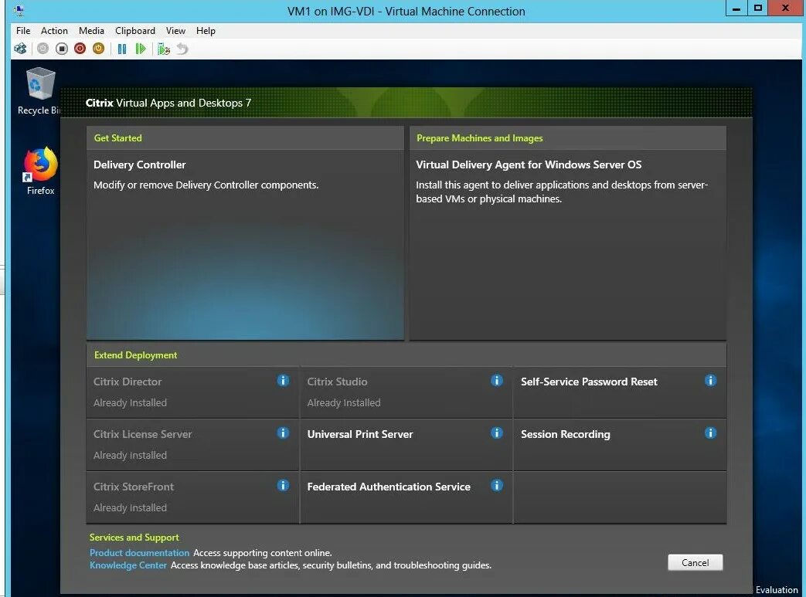Viewport: 806px width, 597px height.
Task: Open the View menu
Action: (x=175, y=31)
